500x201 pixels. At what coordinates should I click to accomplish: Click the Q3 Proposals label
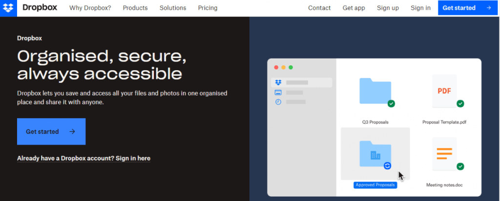click(375, 122)
